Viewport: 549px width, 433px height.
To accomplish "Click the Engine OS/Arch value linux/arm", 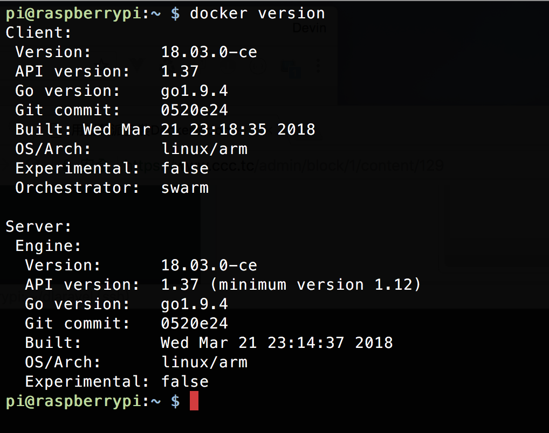I will [x=204, y=362].
